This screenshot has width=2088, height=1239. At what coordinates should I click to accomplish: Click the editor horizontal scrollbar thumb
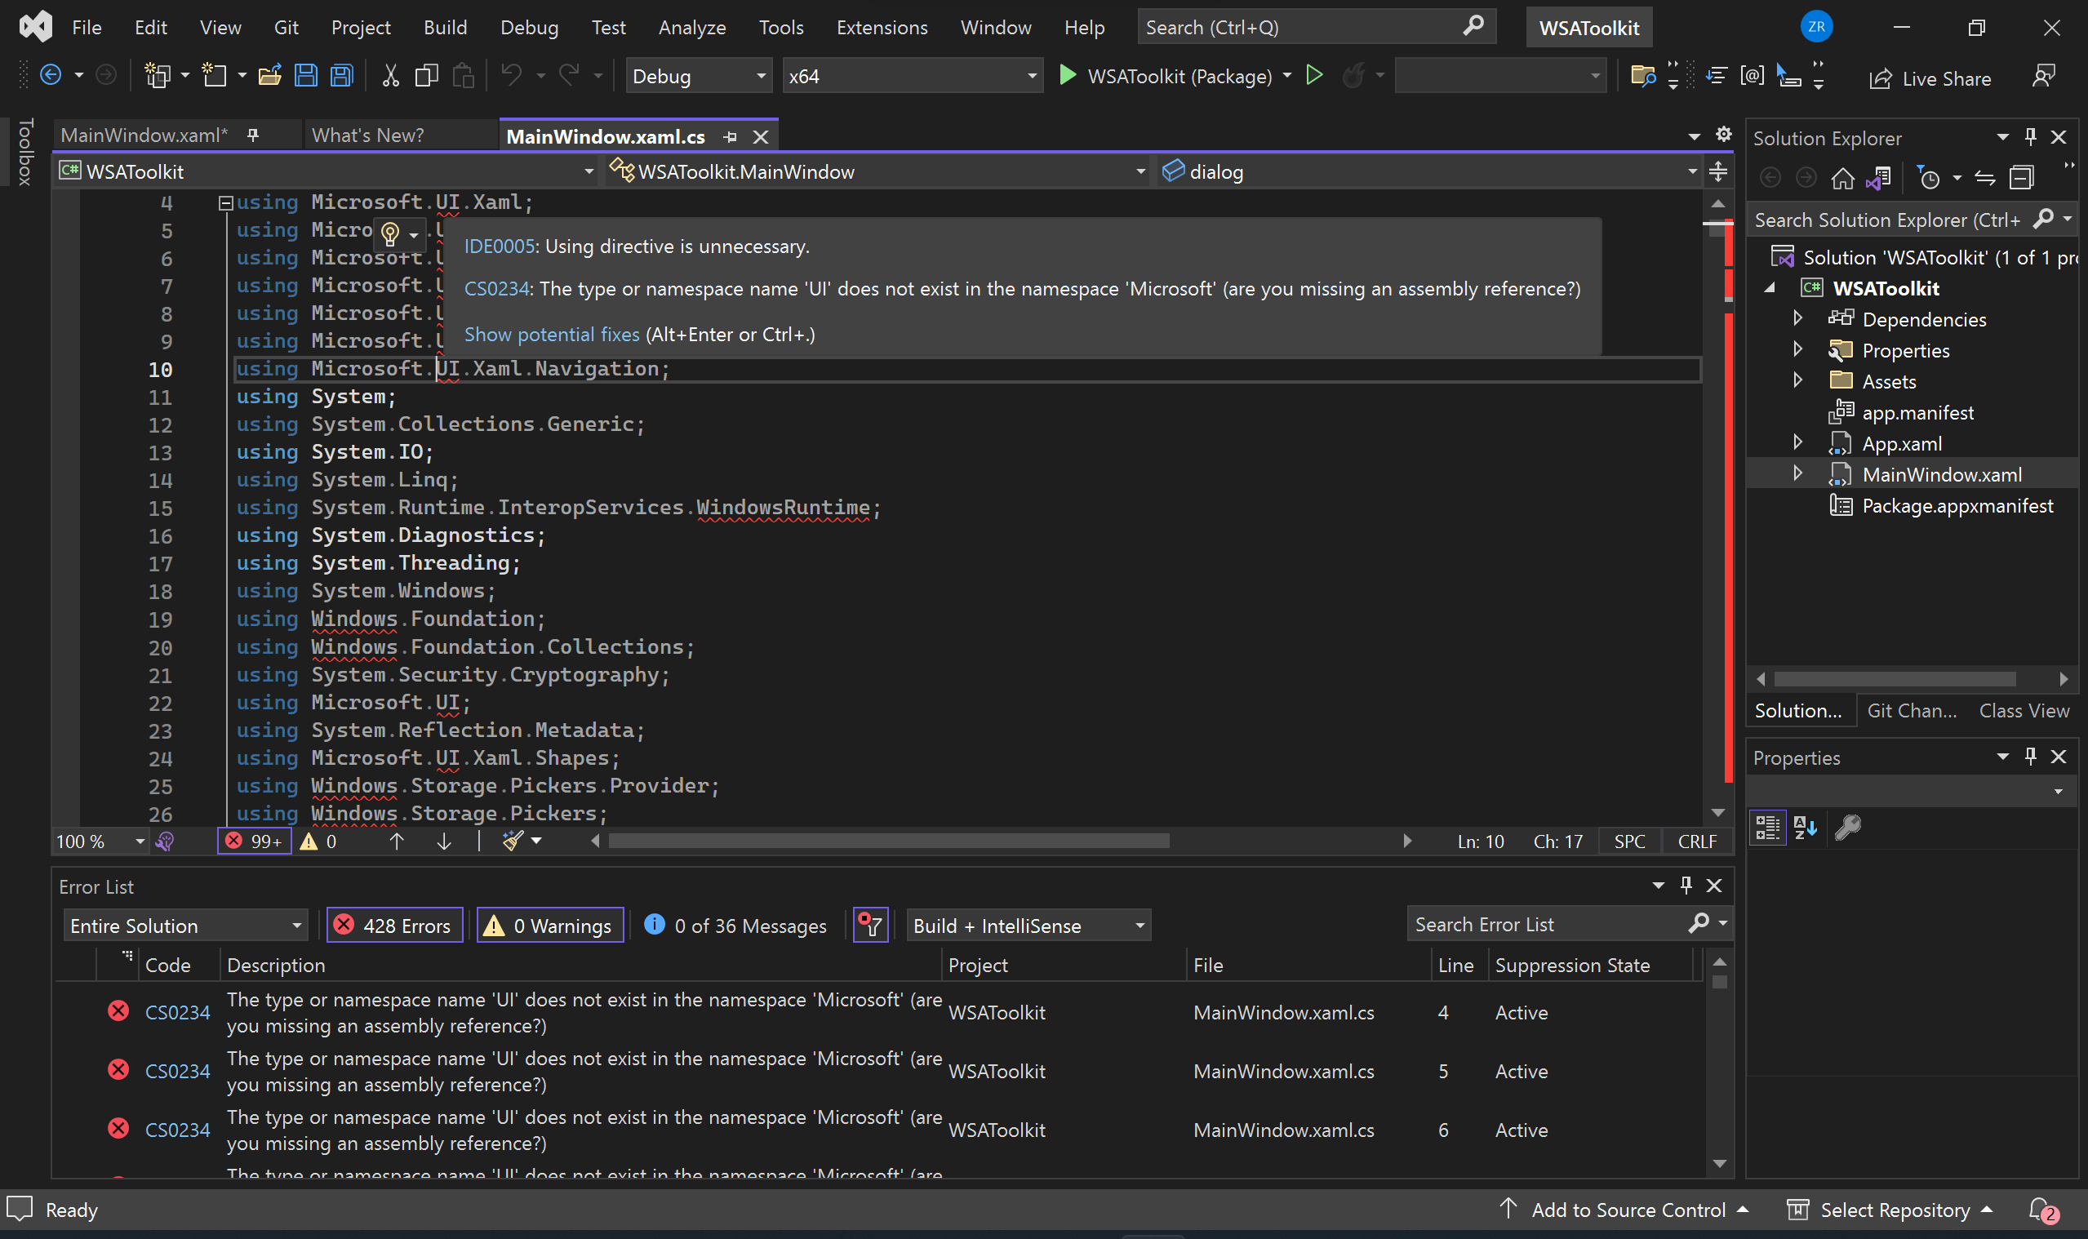(x=888, y=841)
